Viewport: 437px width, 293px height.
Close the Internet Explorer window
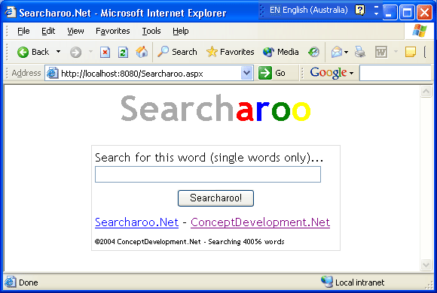[x=424, y=13]
